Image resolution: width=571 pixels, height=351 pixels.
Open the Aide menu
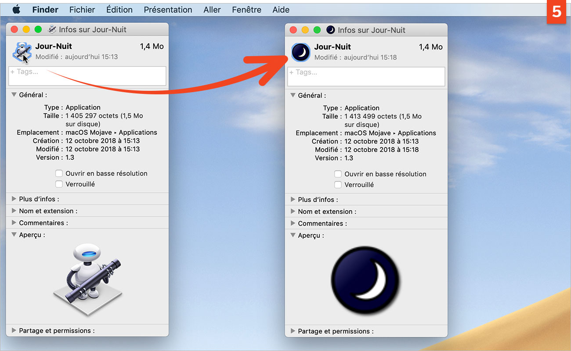[281, 9]
